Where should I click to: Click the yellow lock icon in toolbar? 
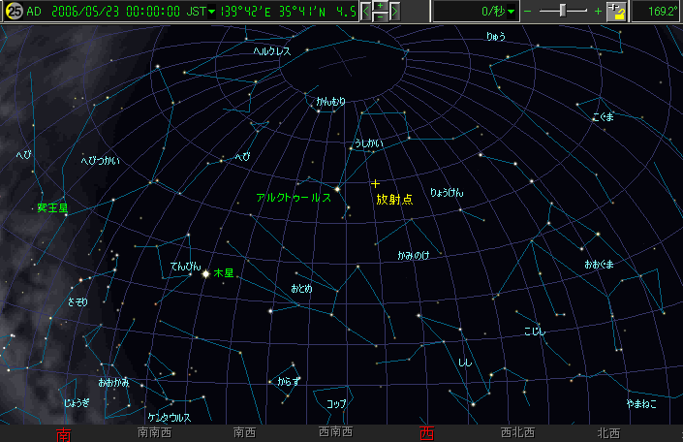[618, 12]
